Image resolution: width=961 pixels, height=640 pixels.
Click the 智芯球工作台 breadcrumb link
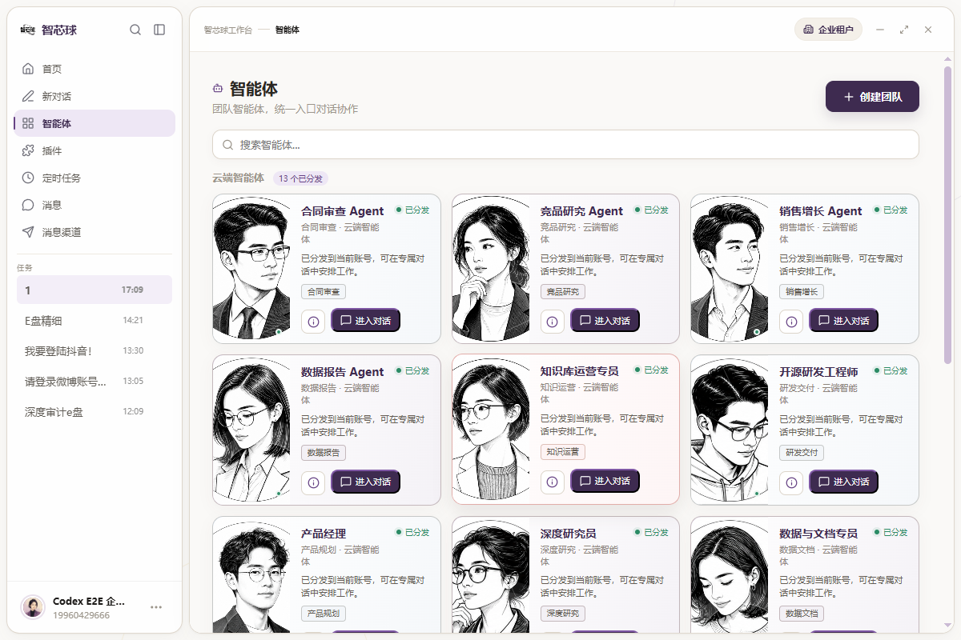tap(227, 30)
